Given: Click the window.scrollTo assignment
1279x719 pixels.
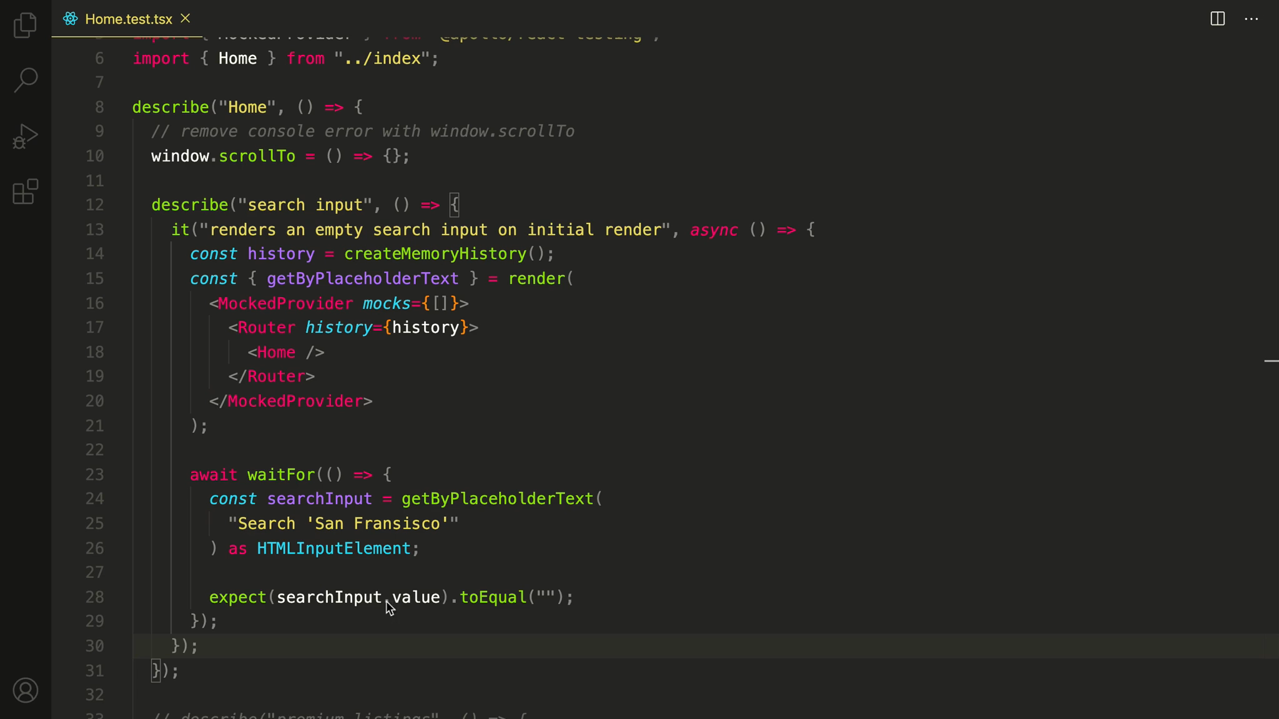Looking at the screenshot, I should coord(280,156).
